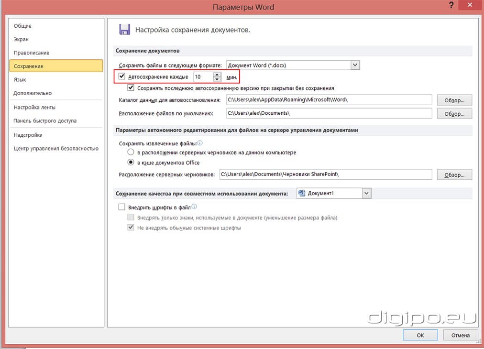This screenshot has width=484, height=349.
Task: Increase autosave minutes with up arrow
Action: 217,74
